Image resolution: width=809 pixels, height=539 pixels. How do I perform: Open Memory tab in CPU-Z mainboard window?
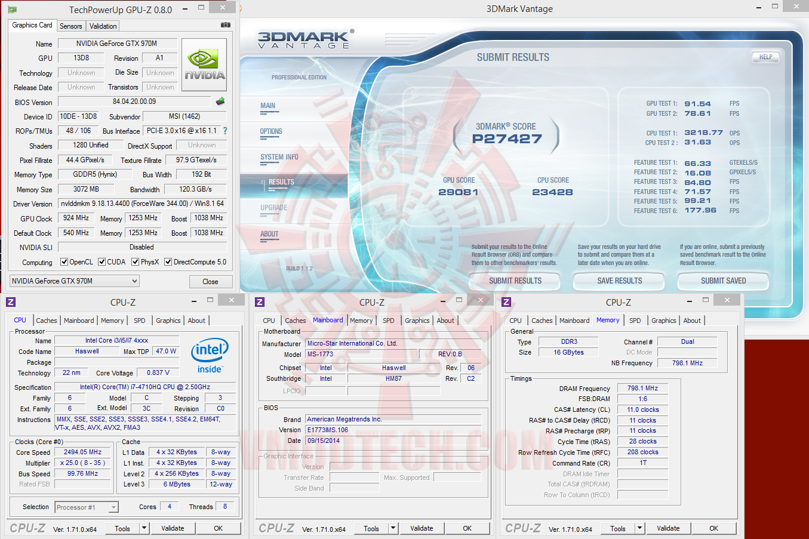coord(361,321)
